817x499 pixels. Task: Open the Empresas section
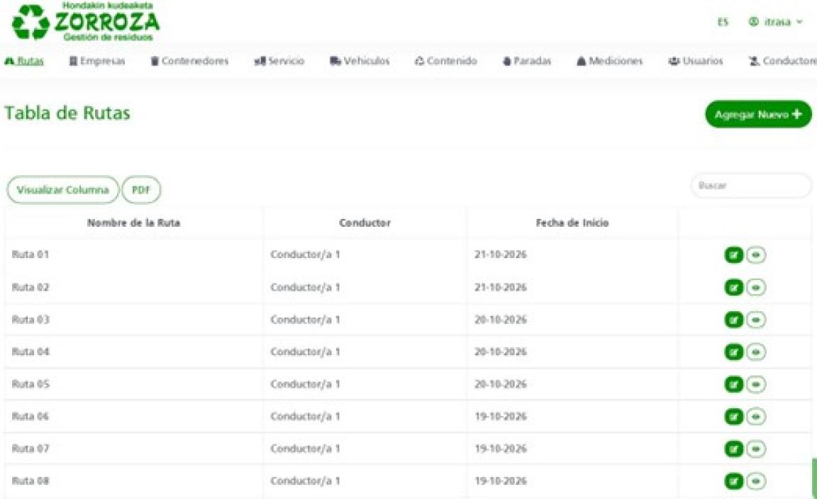pos(97,61)
